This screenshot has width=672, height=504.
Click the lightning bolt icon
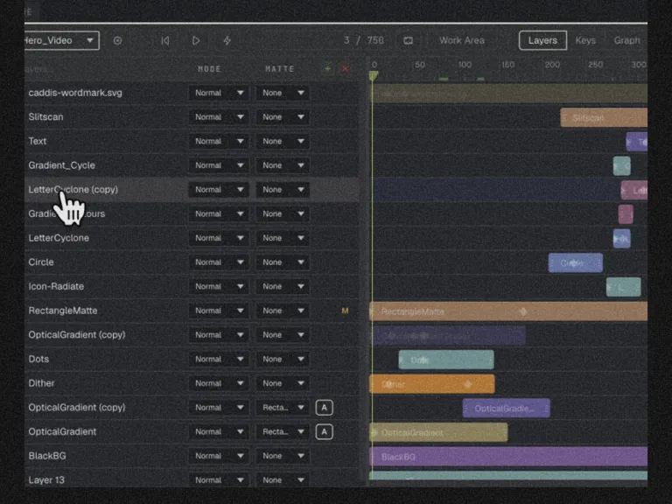(227, 40)
